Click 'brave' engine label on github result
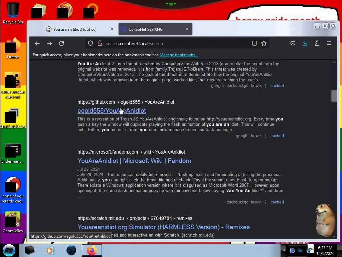This screenshot has width=342, height=257. (x=256, y=136)
